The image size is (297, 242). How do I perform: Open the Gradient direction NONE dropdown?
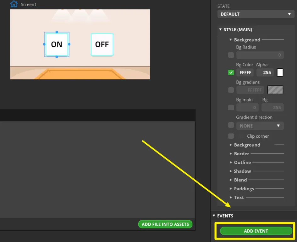[260, 126]
